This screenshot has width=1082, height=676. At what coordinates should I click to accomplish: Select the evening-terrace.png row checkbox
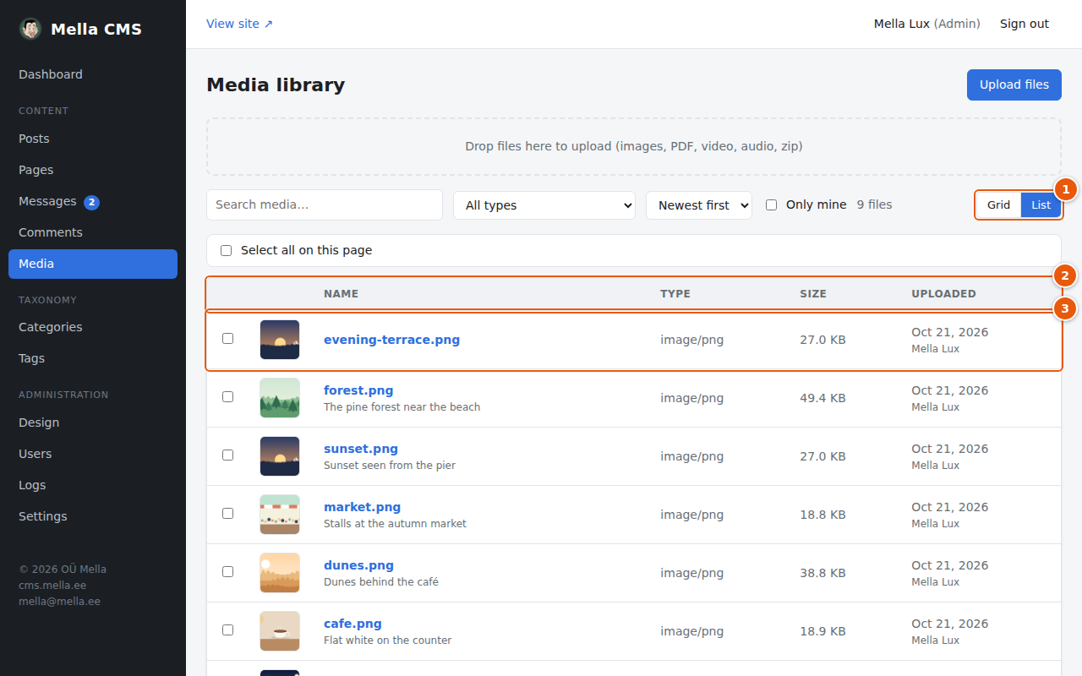click(x=227, y=338)
